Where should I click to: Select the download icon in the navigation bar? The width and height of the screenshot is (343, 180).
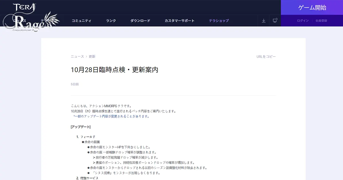263,21
